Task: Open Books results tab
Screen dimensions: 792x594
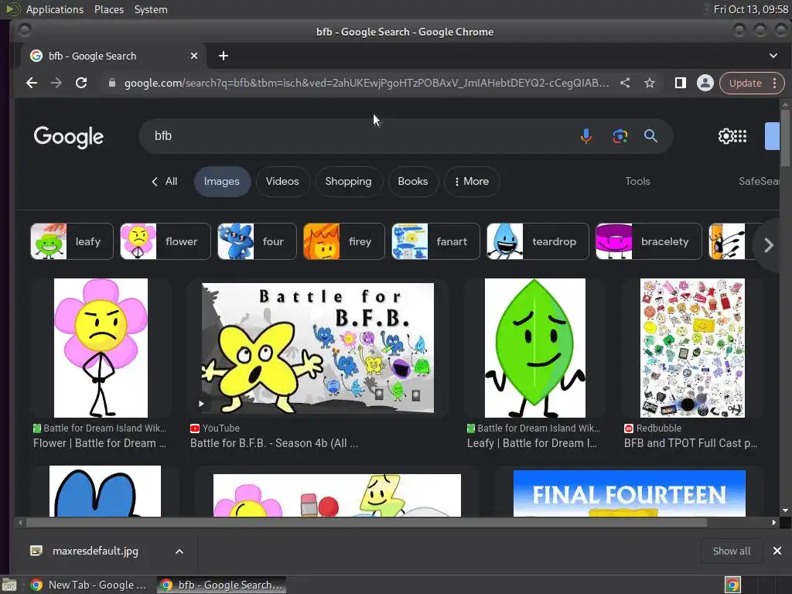Action: (x=413, y=181)
